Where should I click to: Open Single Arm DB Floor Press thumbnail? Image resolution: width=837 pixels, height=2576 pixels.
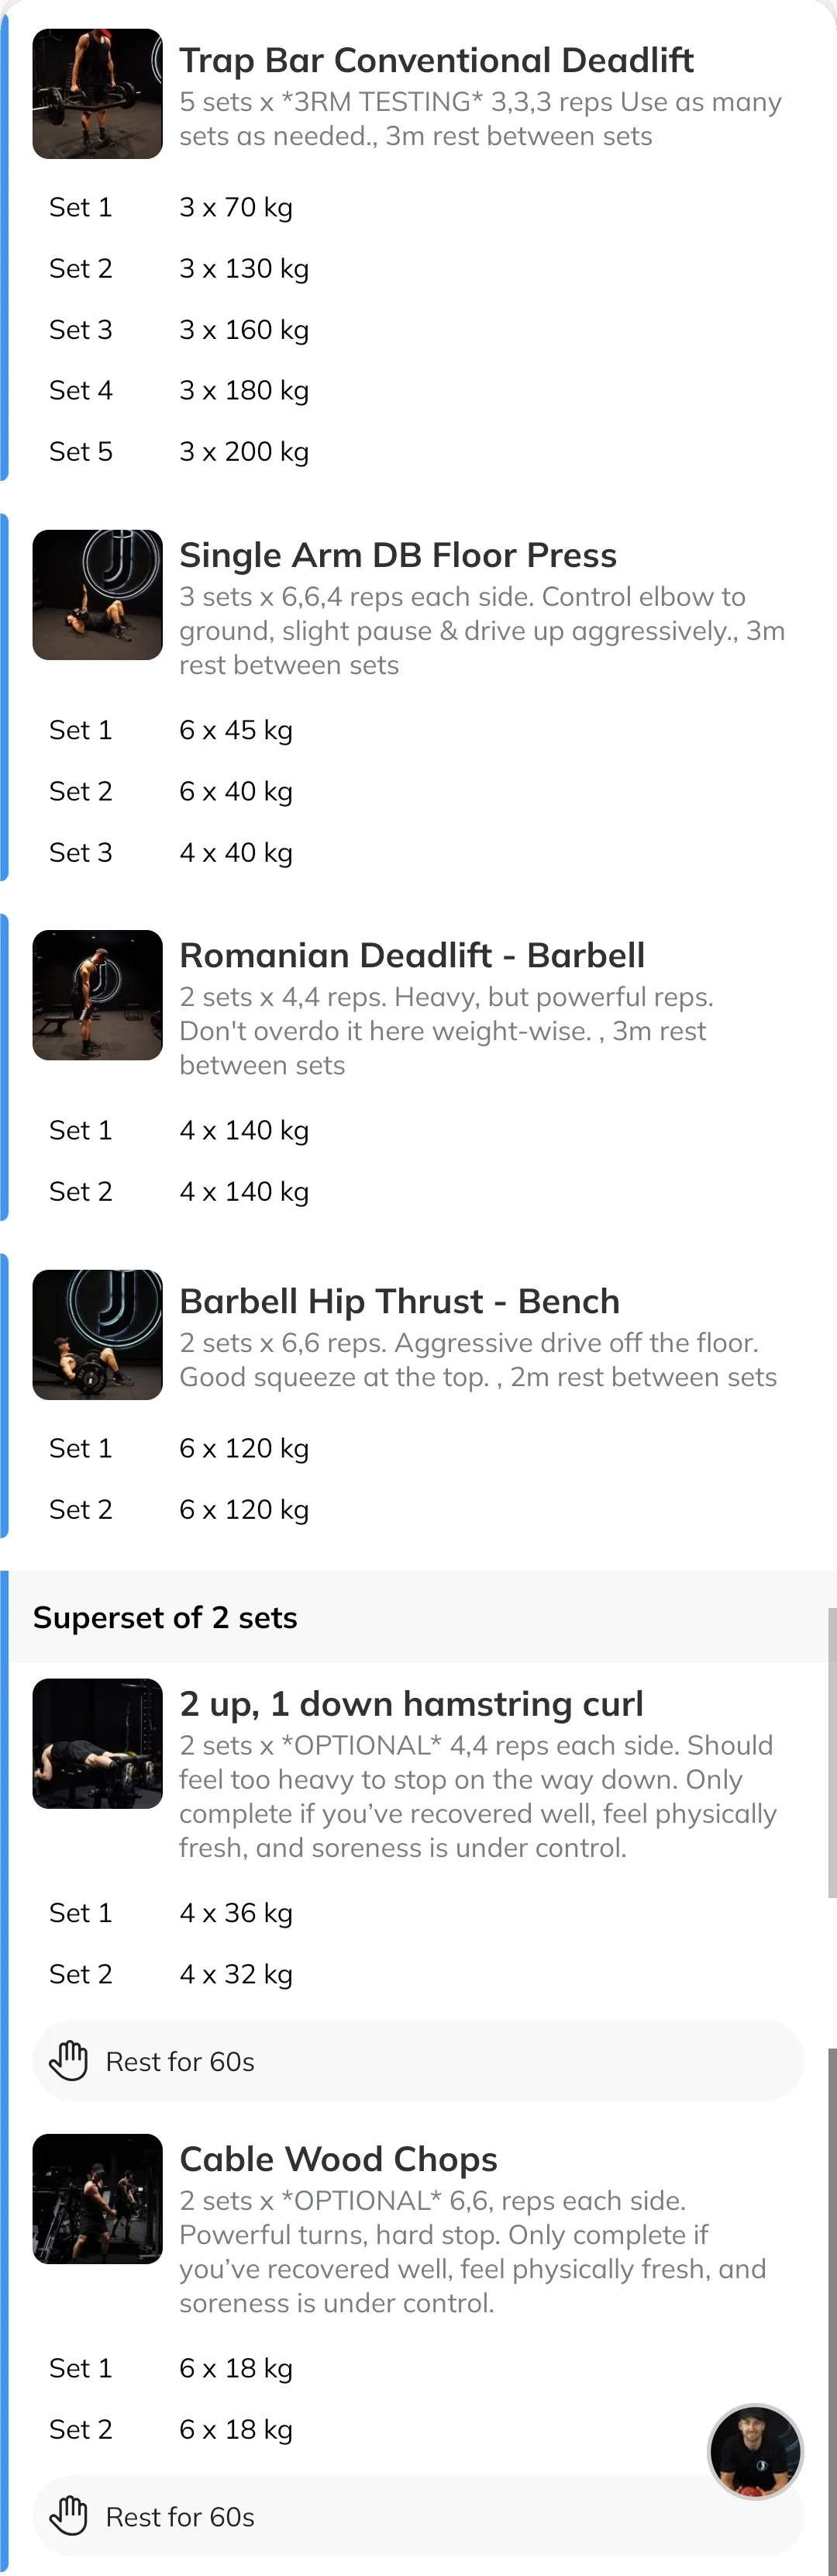click(x=97, y=595)
